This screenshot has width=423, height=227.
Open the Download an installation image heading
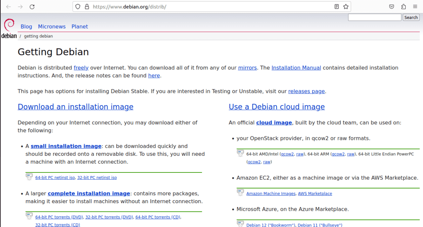click(76, 107)
